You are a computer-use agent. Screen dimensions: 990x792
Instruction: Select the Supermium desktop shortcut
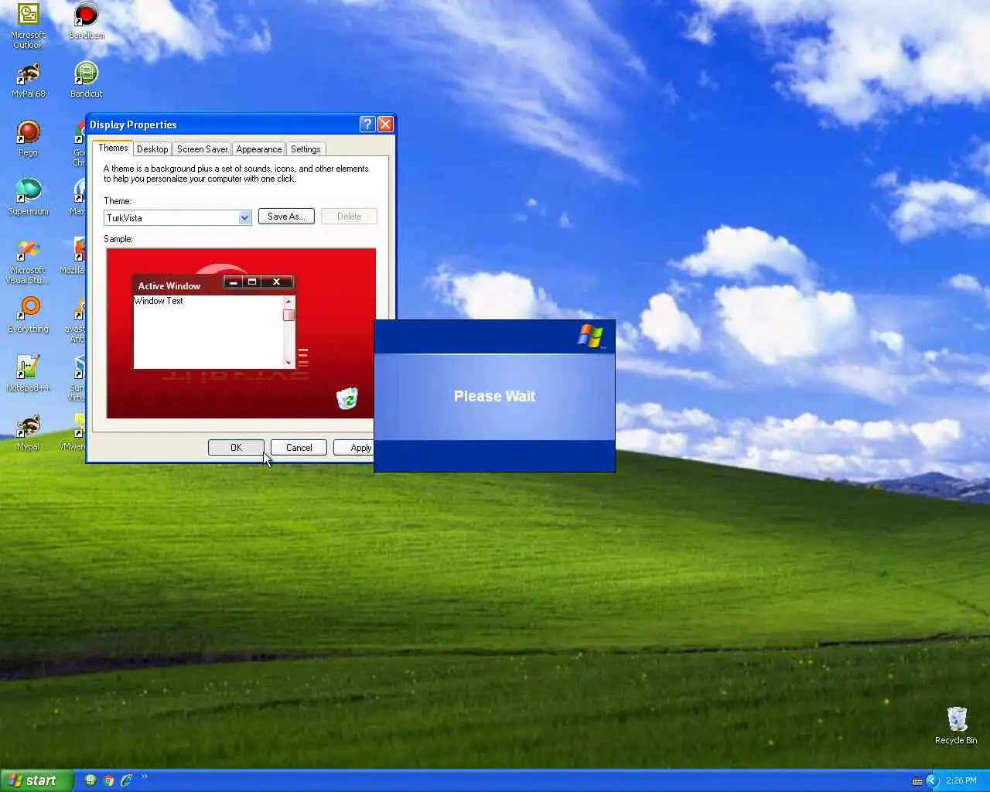pyautogui.click(x=28, y=198)
